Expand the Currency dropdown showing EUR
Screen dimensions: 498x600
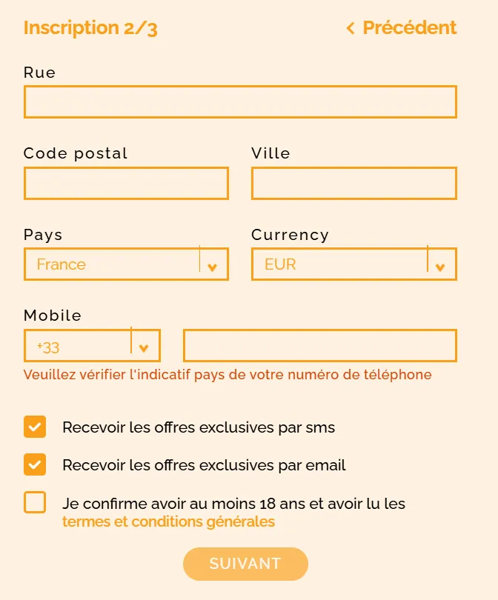coord(339,264)
